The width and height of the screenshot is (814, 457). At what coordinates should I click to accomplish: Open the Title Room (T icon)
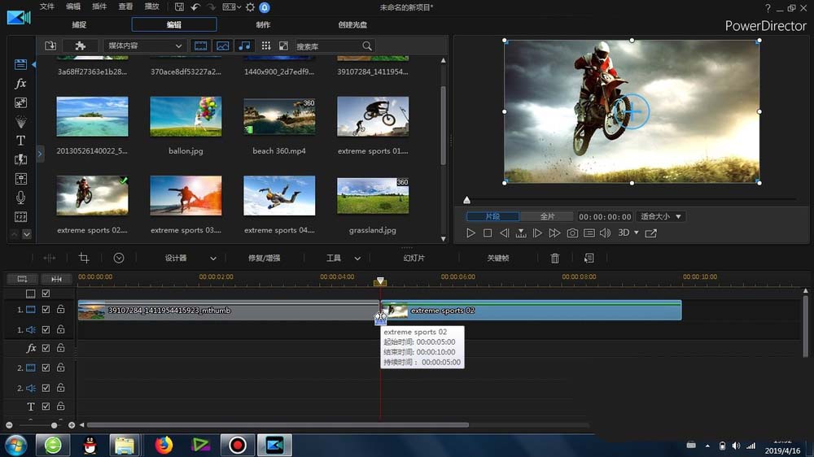click(21, 141)
